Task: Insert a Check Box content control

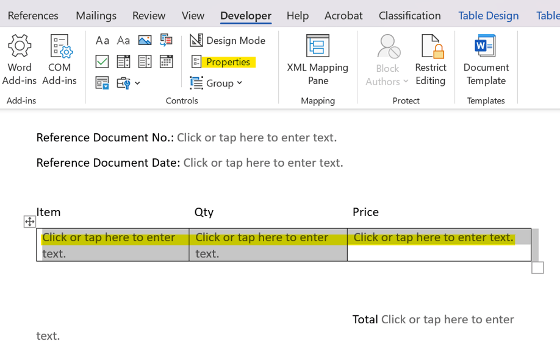Action: coord(102,61)
